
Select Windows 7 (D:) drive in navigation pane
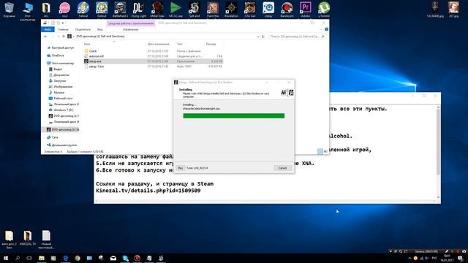(61, 110)
